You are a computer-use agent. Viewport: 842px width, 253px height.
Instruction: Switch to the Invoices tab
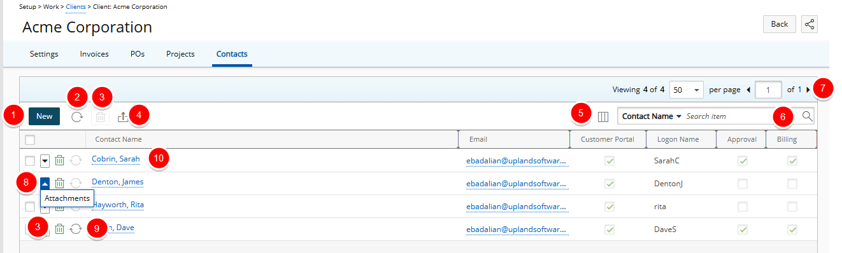94,54
